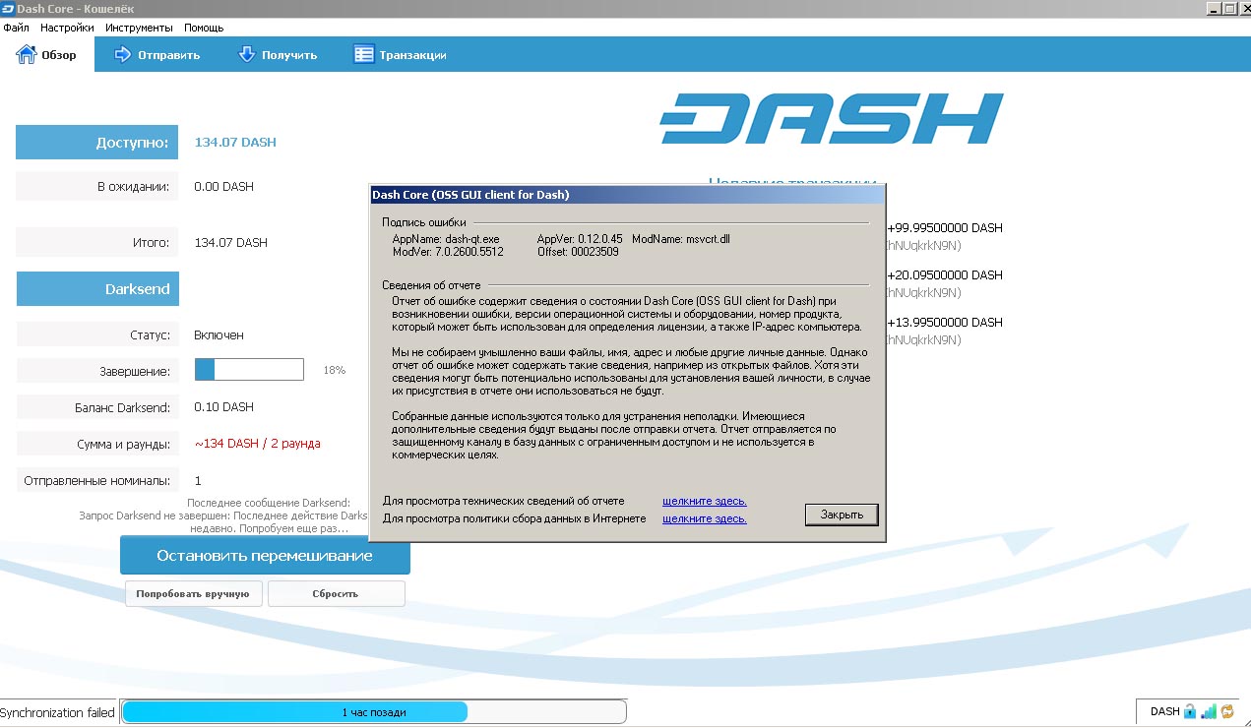Click the AppName: dash-qt.exe text
This screenshot has height=728, width=1251.
click(446, 239)
